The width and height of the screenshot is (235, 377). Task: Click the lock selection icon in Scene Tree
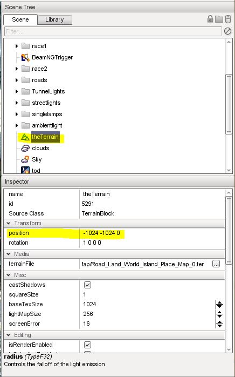pyautogui.click(x=210, y=19)
